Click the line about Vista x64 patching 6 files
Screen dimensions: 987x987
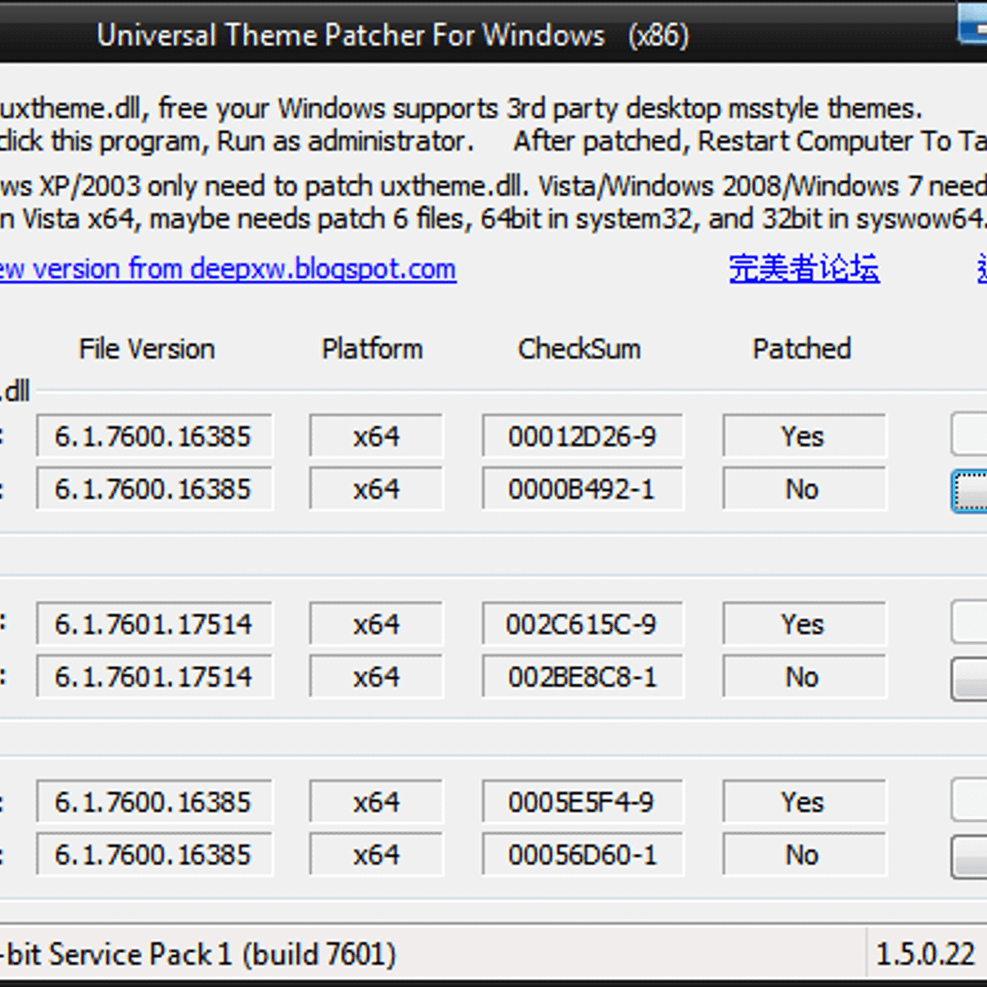493,218
